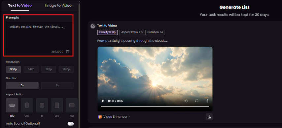This screenshot has height=128, width=282.
Task: Switch to the Image to Video tab
Action: [x=58, y=5]
